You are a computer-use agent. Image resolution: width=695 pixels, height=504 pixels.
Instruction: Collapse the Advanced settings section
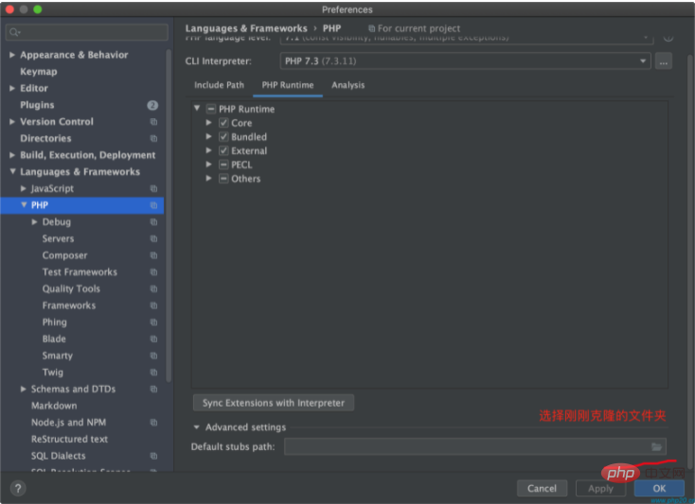196,427
